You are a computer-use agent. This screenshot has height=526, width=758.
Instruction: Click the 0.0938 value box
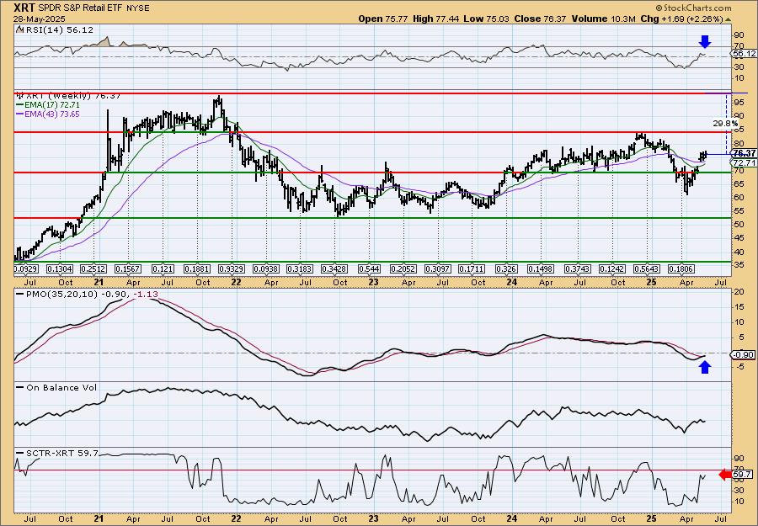266,268
